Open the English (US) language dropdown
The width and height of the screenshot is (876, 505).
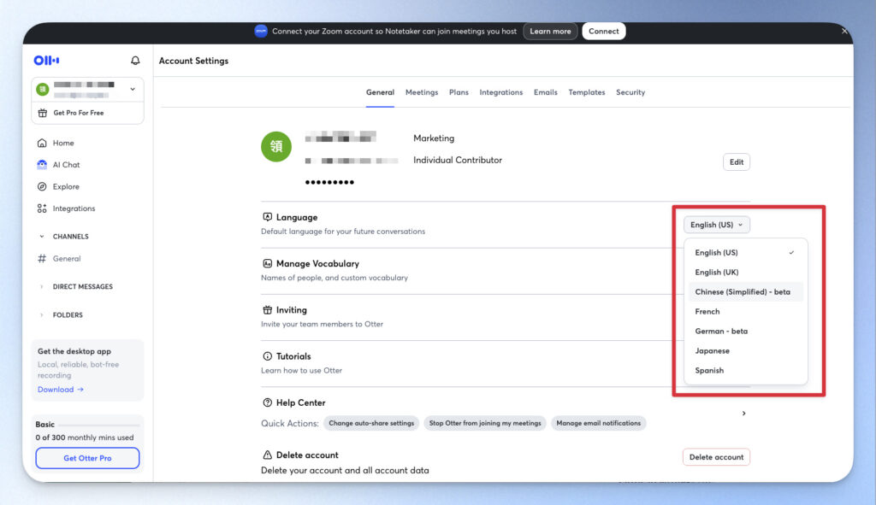coord(717,225)
